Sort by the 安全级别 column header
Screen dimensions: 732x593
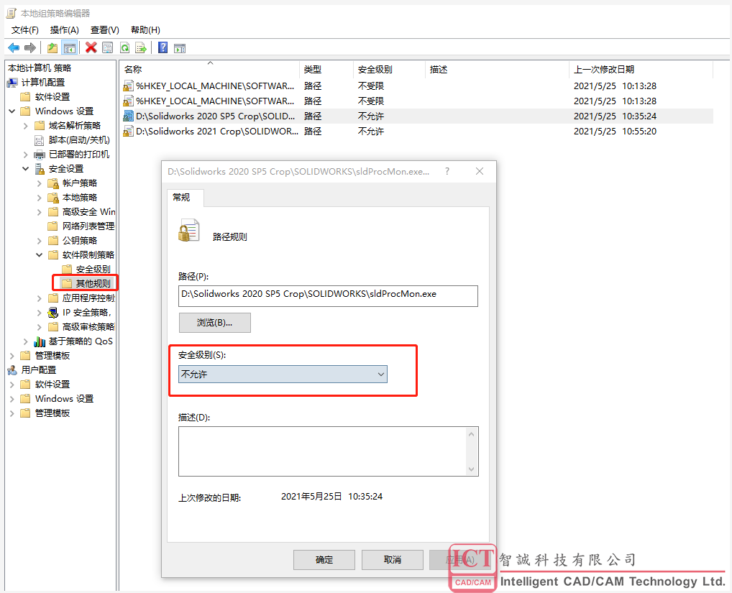389,70
